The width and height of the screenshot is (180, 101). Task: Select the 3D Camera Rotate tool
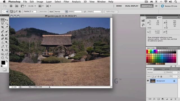[6, 54]
